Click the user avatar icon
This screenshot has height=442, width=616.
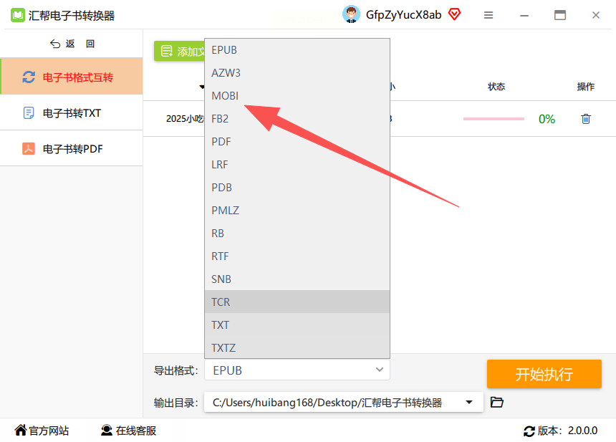point(351,14)
